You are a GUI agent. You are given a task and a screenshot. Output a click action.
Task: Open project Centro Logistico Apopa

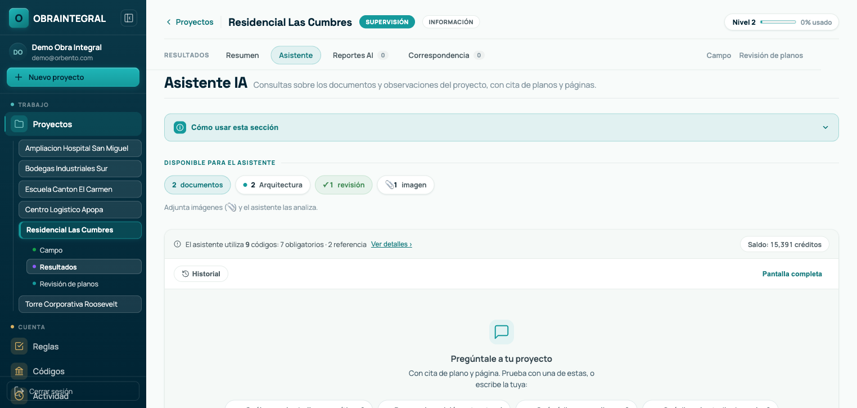click(80, 209)
